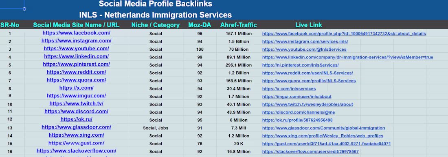Open discord.com/channels/@me live link

pyautogui.click(x=299, y=112)
